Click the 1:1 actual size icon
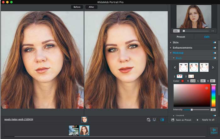 click(213, 31)
